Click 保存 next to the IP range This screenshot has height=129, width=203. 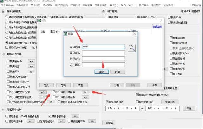[189, 108]
